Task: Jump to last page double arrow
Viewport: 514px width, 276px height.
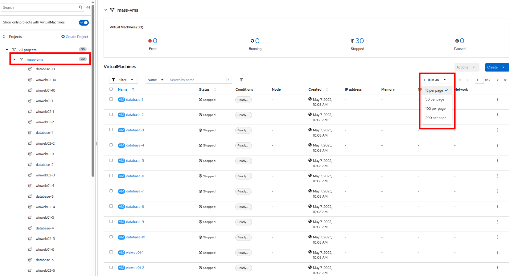Action: (x=505, y=80)
